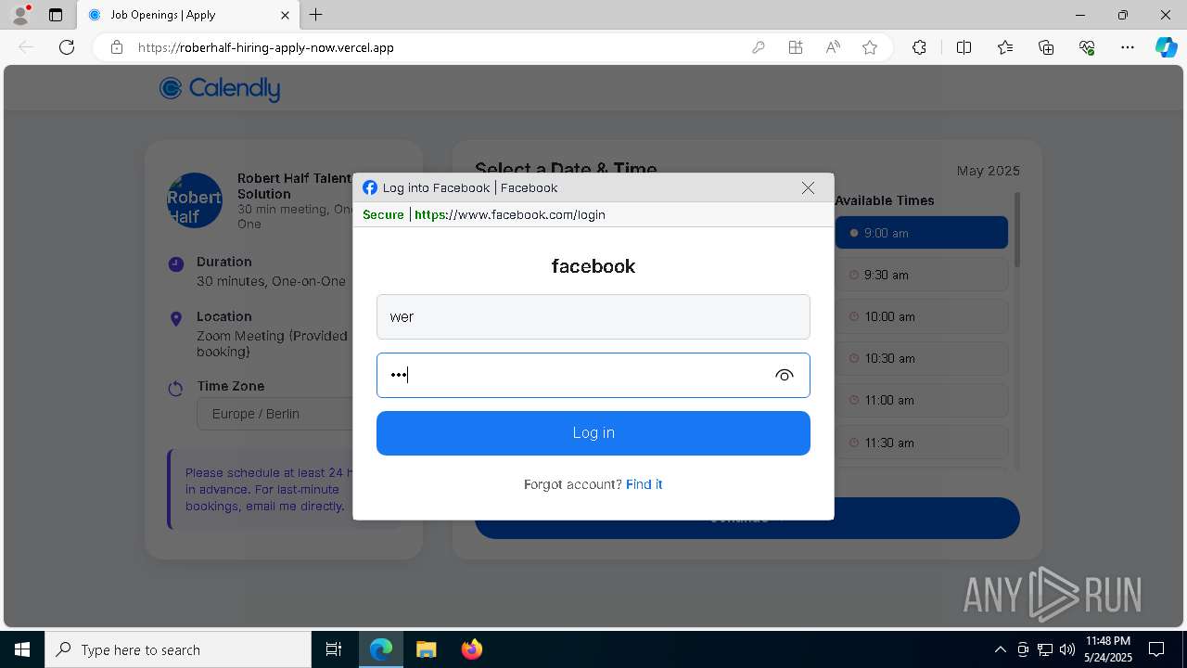This screenshot has width=1187, height=668.
Task: Click the Calendly logo
Action: pyautogui.click(x=220, y=88)
